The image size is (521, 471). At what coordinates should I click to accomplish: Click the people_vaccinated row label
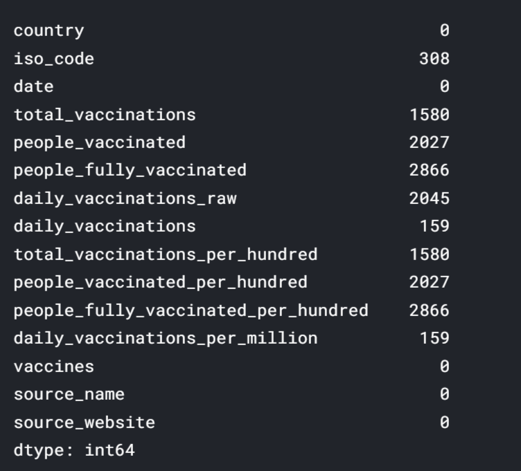(x=99, y=142)
